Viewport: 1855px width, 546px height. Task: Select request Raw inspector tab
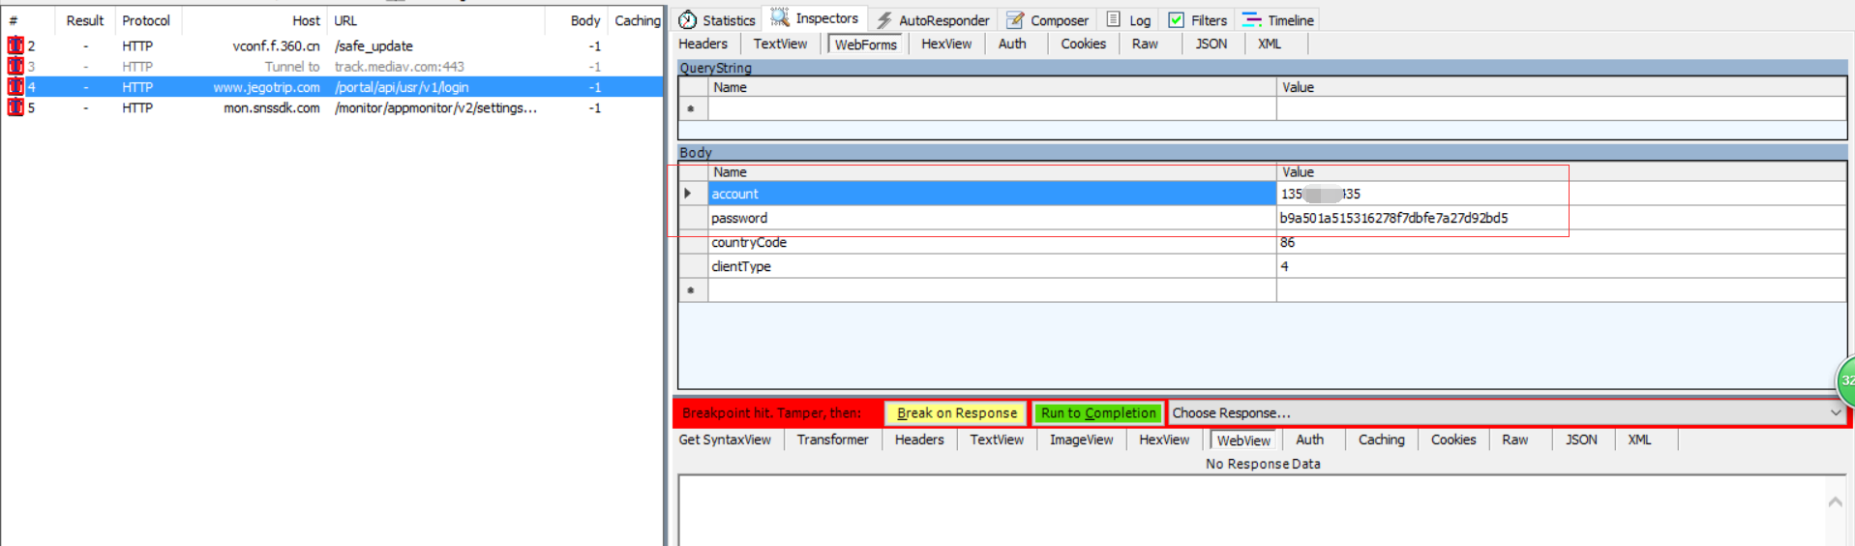coord(1145,44)
